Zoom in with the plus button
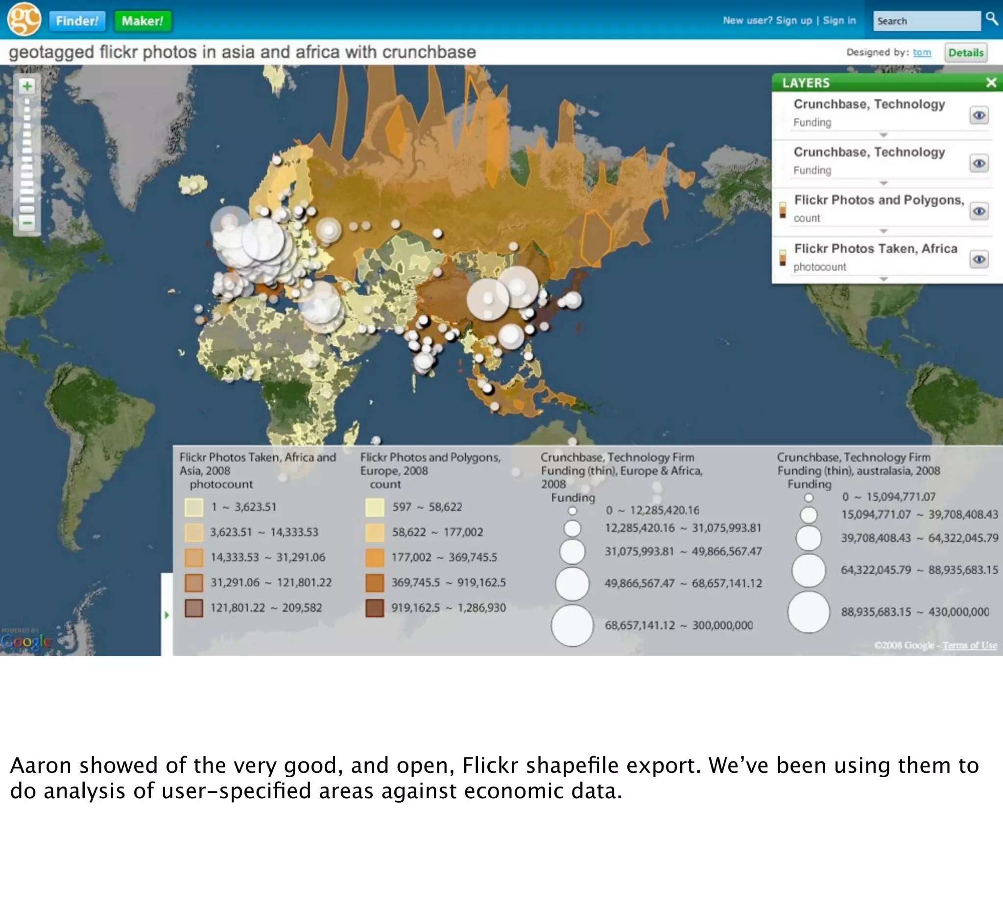 coord(27,86)
